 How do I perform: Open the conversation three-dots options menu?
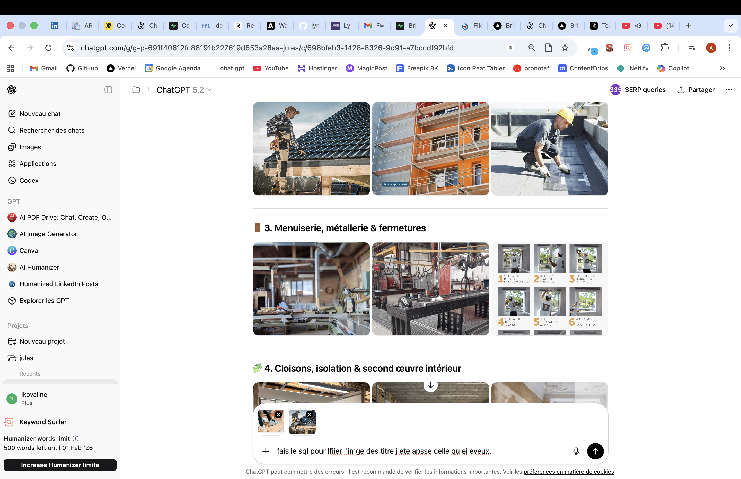pos(729,90)
